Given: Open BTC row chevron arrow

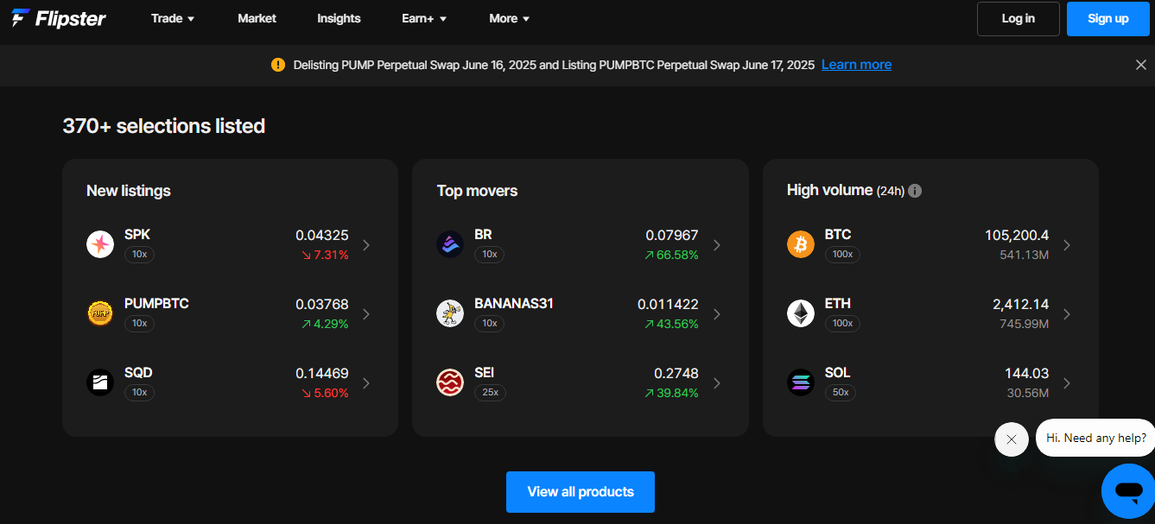Looking at the screenshot, I should coord(1066,245).
